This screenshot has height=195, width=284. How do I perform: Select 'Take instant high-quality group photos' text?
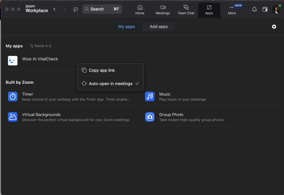(x=191, y=120)
